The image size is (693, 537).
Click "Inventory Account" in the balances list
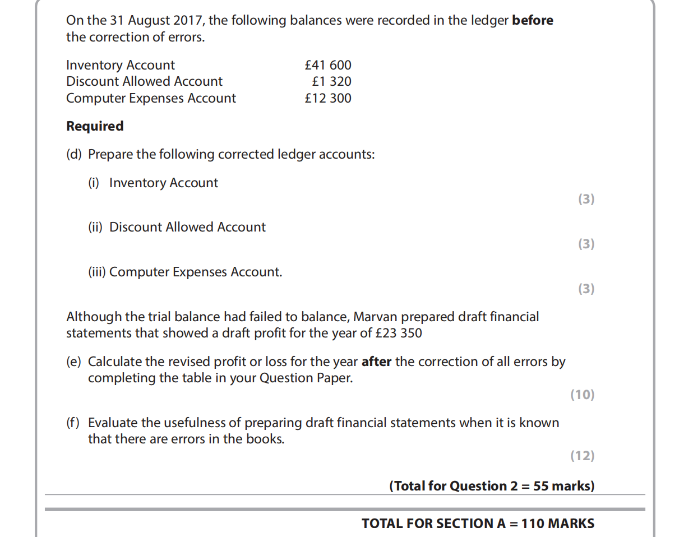click(x=121, y=65)
